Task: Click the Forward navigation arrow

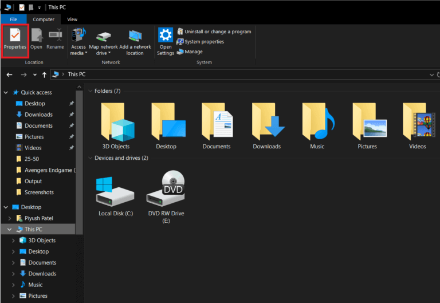Action: pos(24,74)
